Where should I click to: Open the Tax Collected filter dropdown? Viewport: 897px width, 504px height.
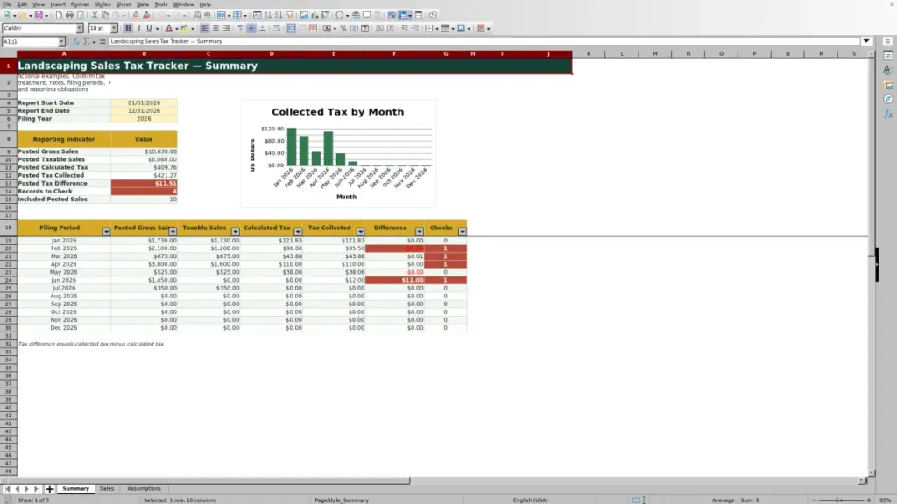pyautogui.click(x=360, y=231)
